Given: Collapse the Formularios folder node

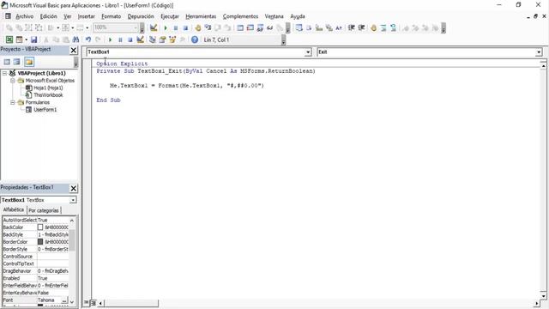Looking at the screenshot, I should [13, 102].
